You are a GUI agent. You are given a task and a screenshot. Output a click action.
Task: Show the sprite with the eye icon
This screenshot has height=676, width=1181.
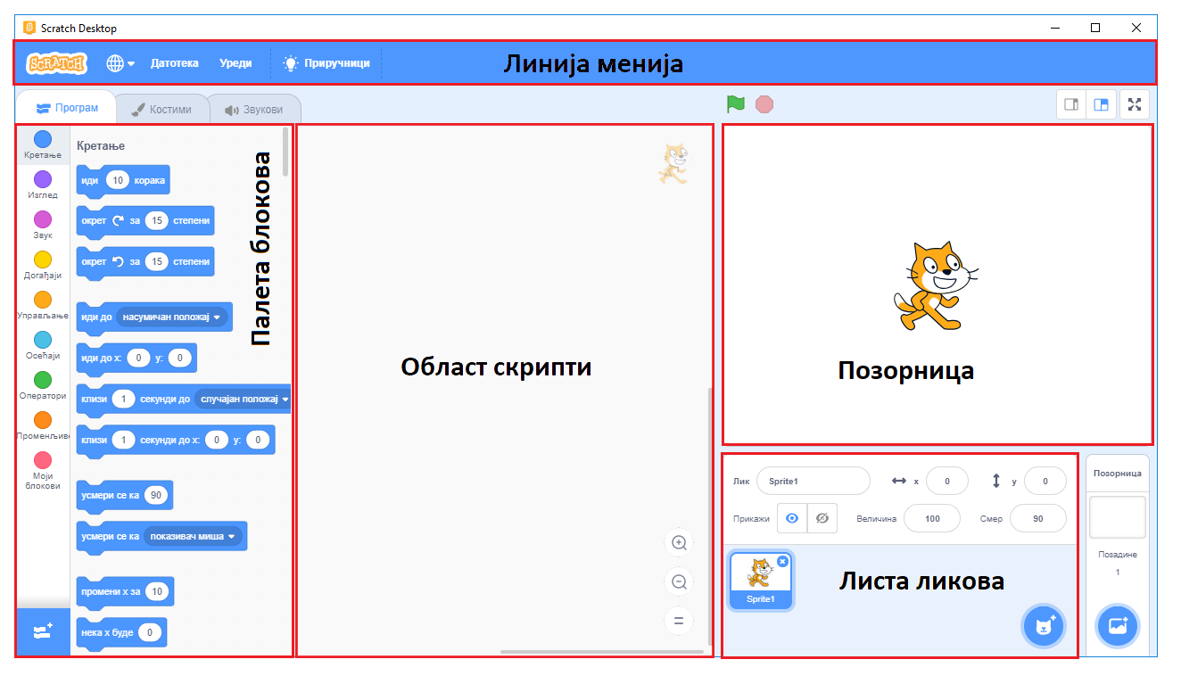[x=791, y=518]
